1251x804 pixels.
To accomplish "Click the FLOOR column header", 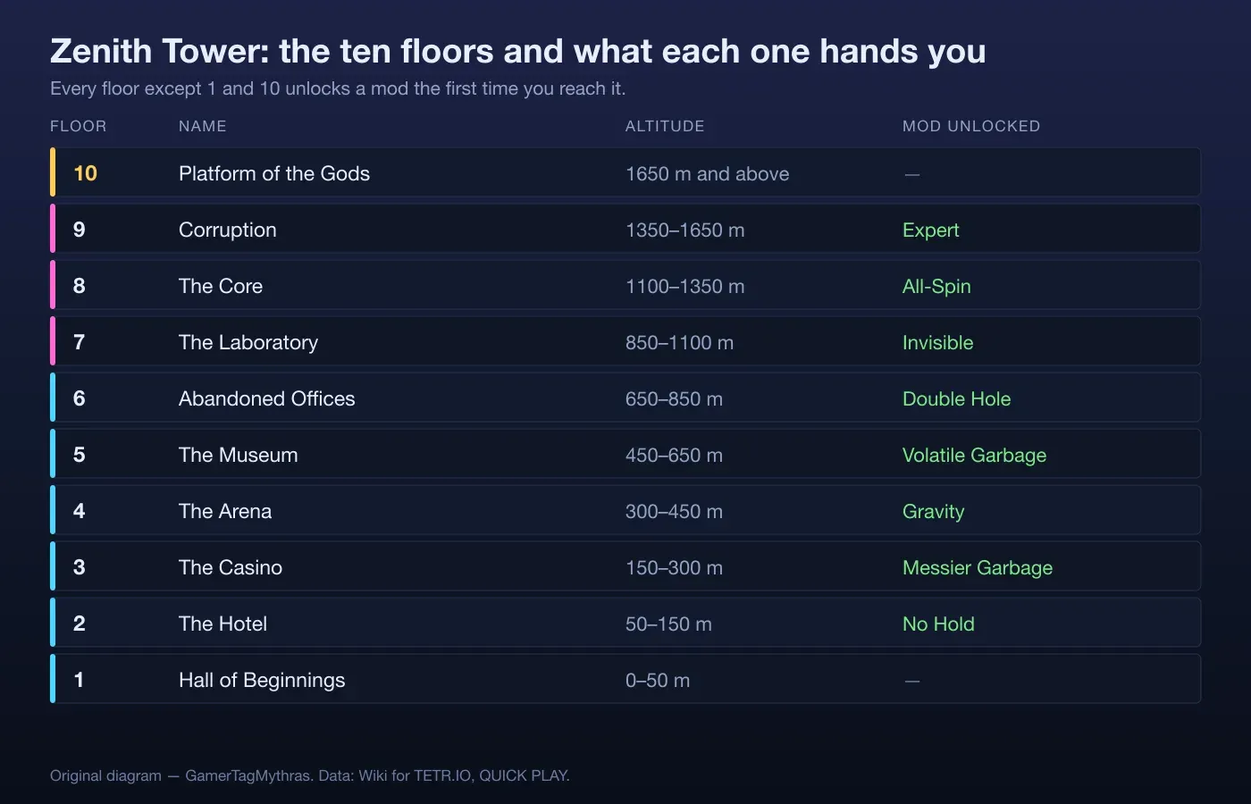I will click(x=79, y=126).
